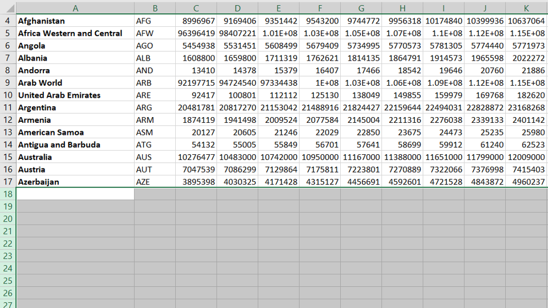Select the AZE country code cell
548x308 pixels.
[155, 182]
